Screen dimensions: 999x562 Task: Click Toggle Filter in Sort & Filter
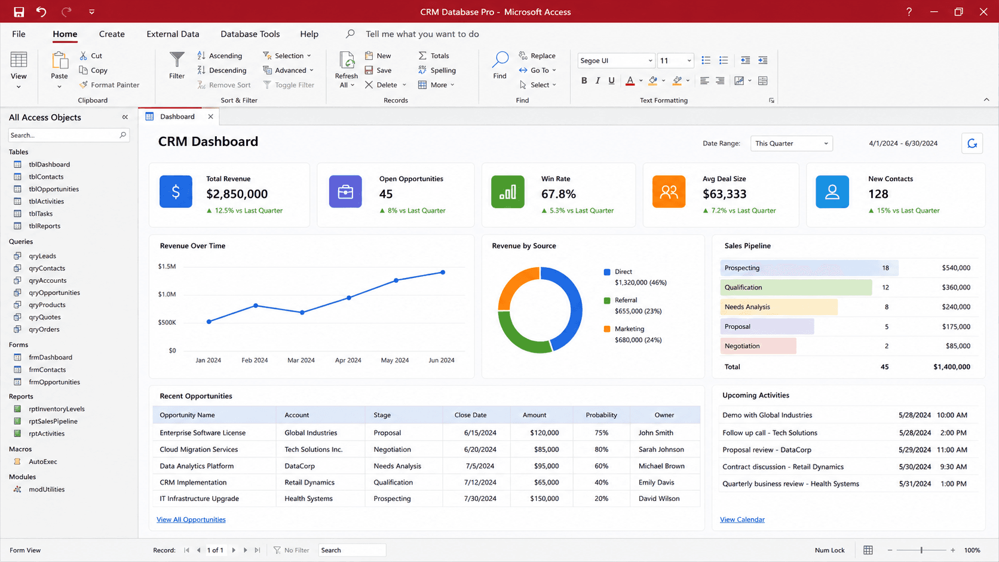click(289, 85)
